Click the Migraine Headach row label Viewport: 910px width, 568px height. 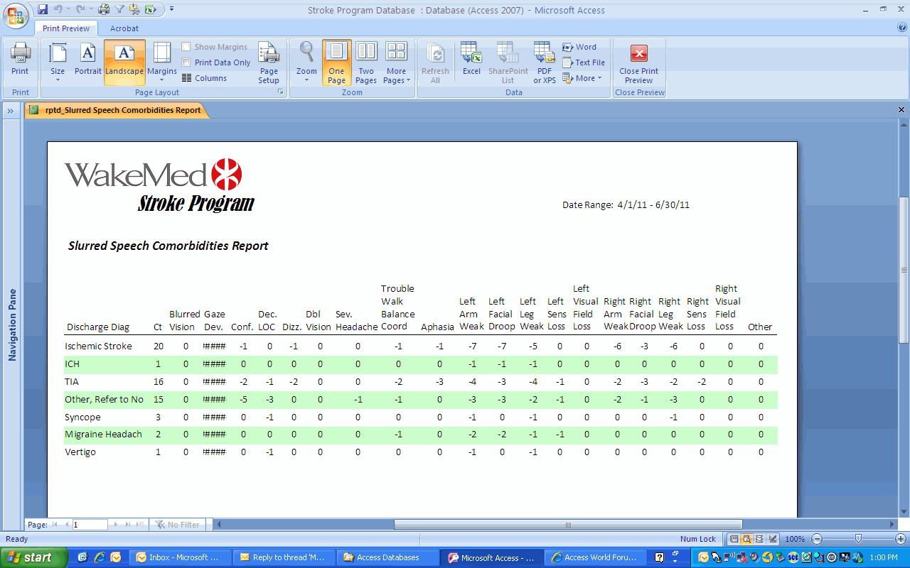coord(104,435)
